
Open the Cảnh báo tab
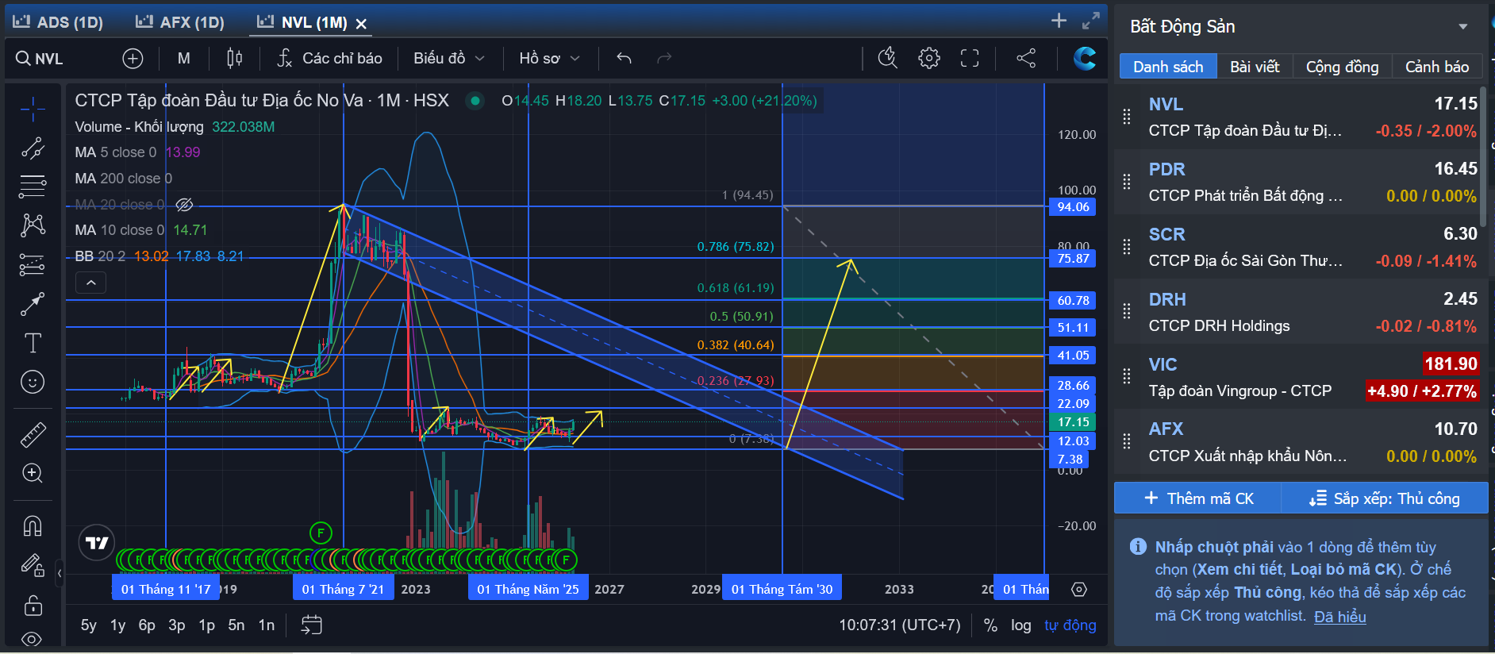tap(1437, 67)
